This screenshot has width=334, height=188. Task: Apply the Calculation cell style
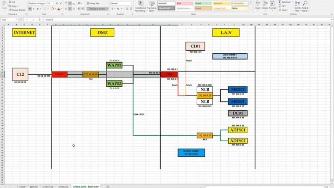click(240, 4)
